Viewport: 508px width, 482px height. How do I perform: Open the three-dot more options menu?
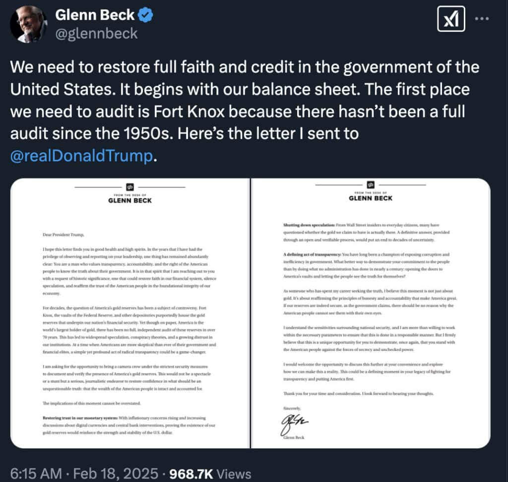482,19
